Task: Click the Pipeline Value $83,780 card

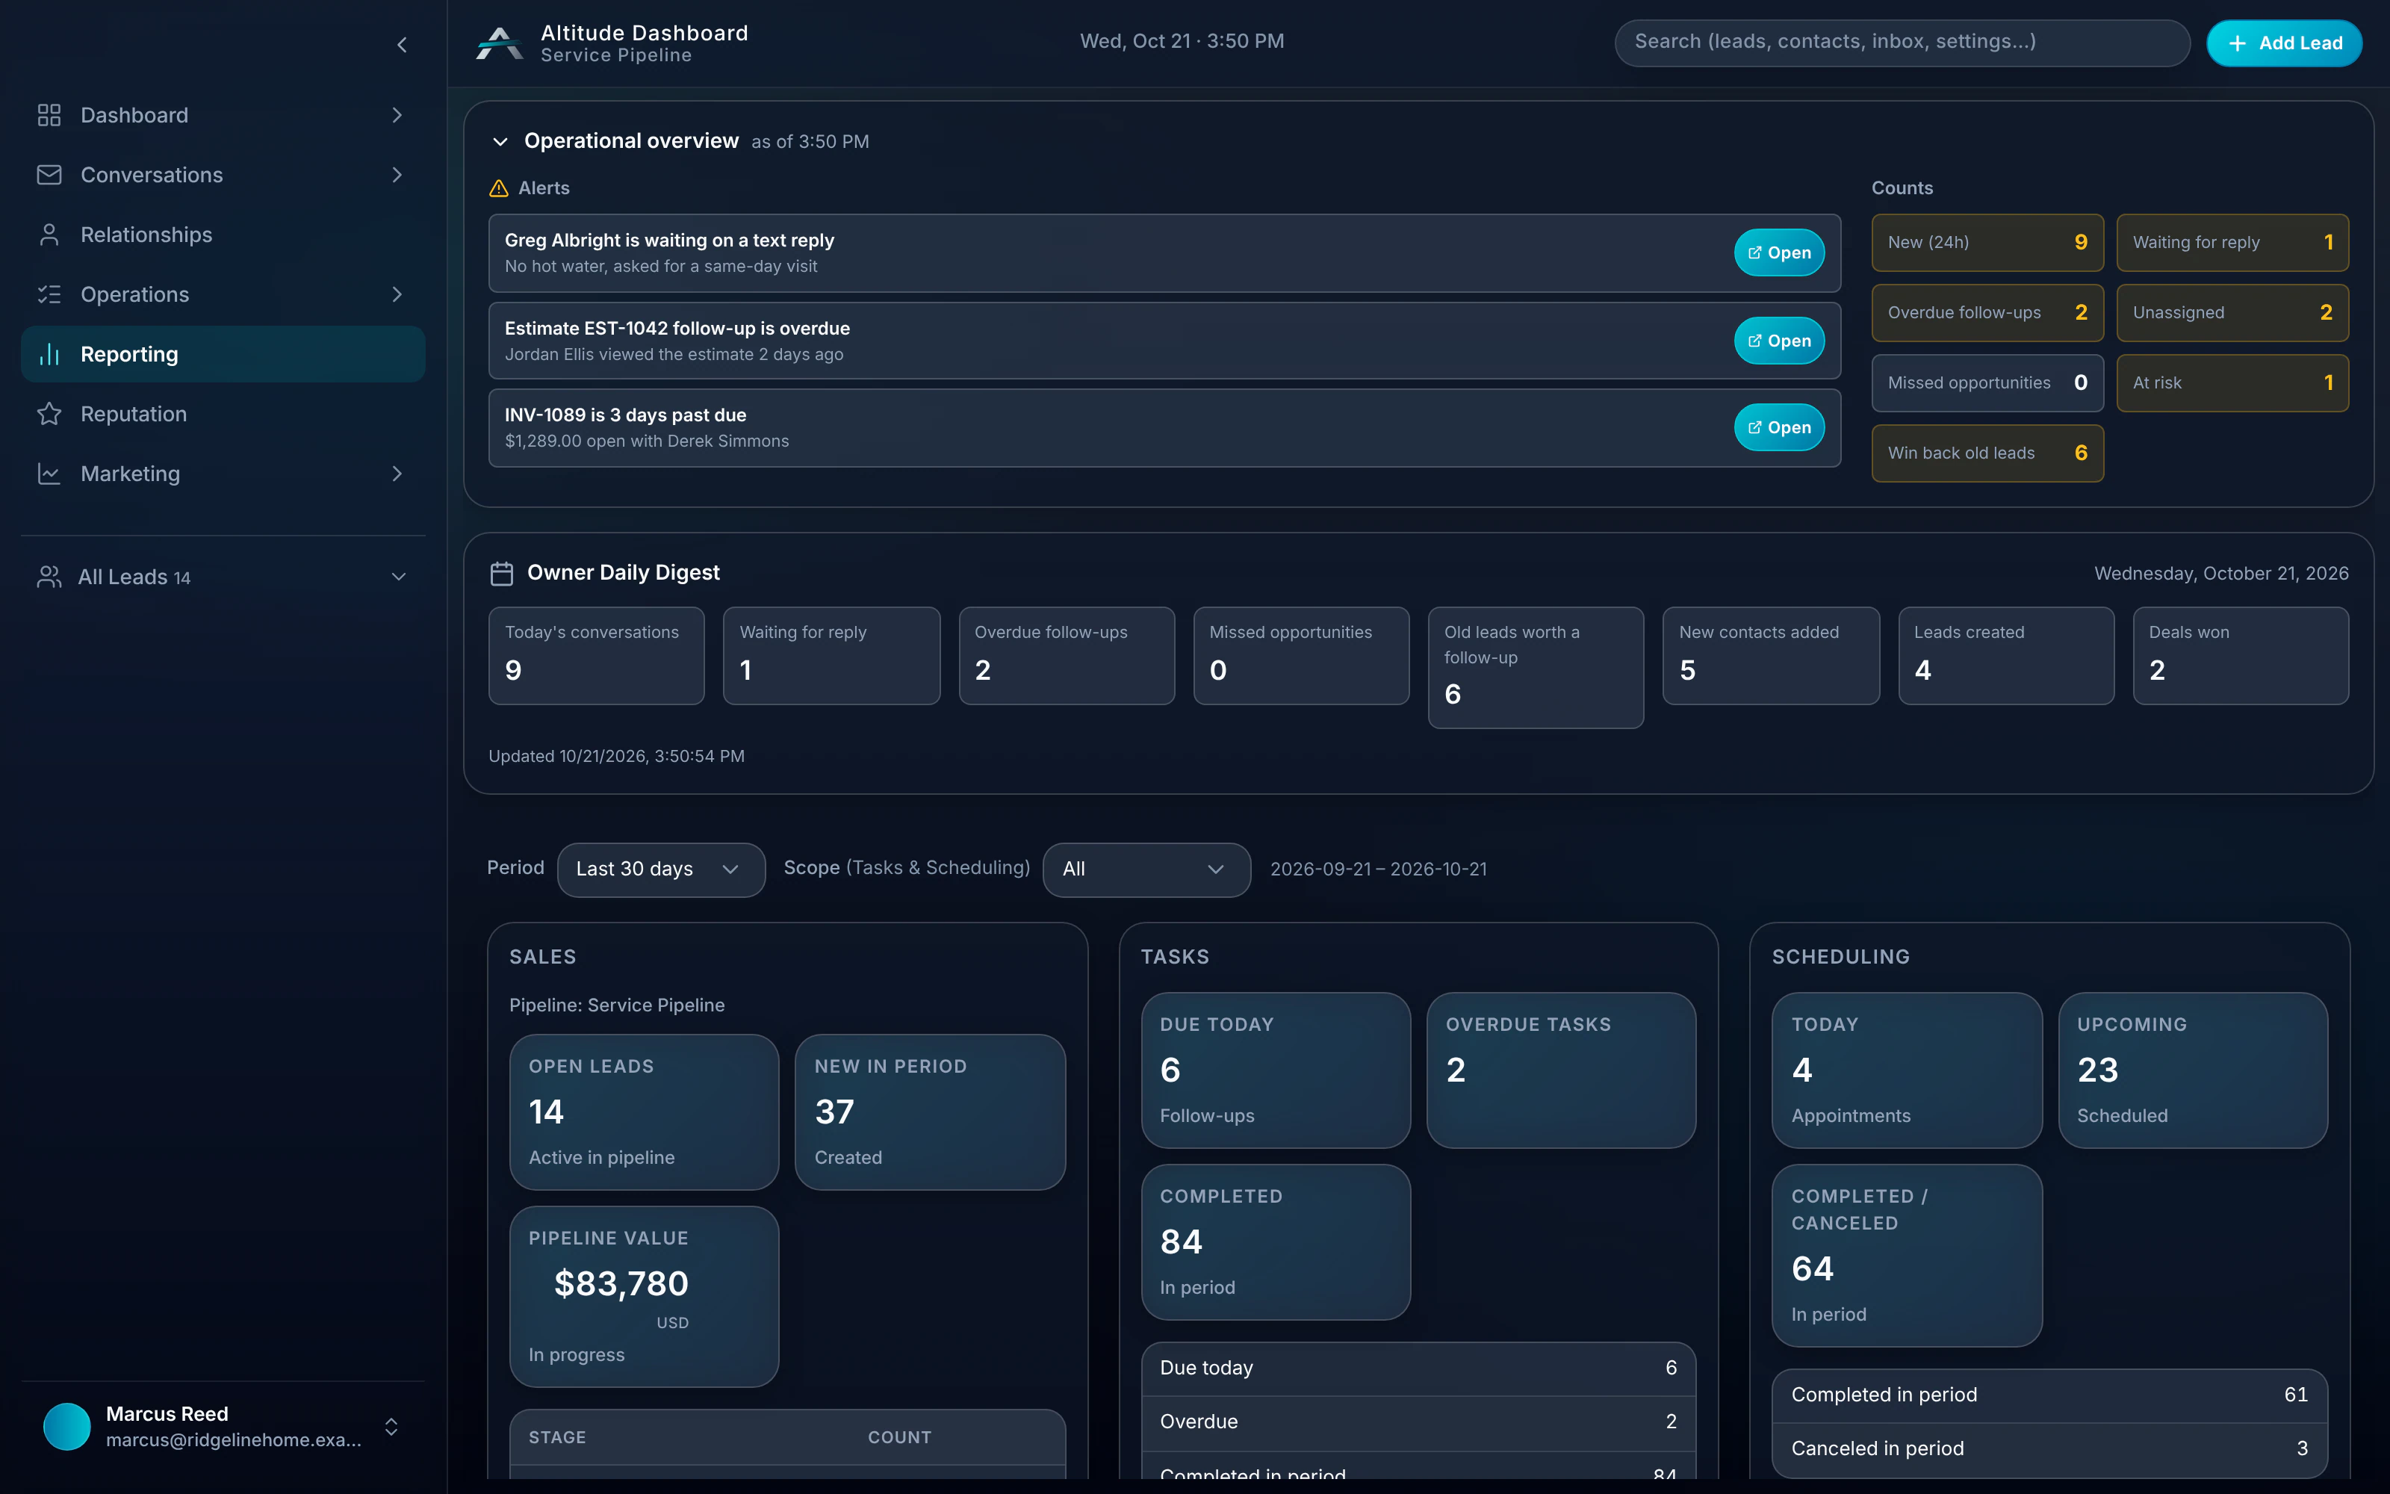Action: click(644, 1296)
